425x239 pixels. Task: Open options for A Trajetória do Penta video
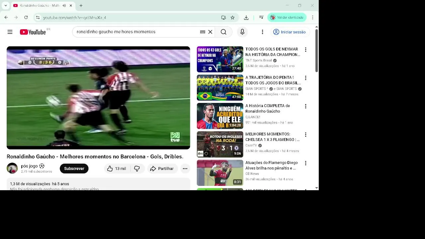pyautogui.click(x=305, y=78)
